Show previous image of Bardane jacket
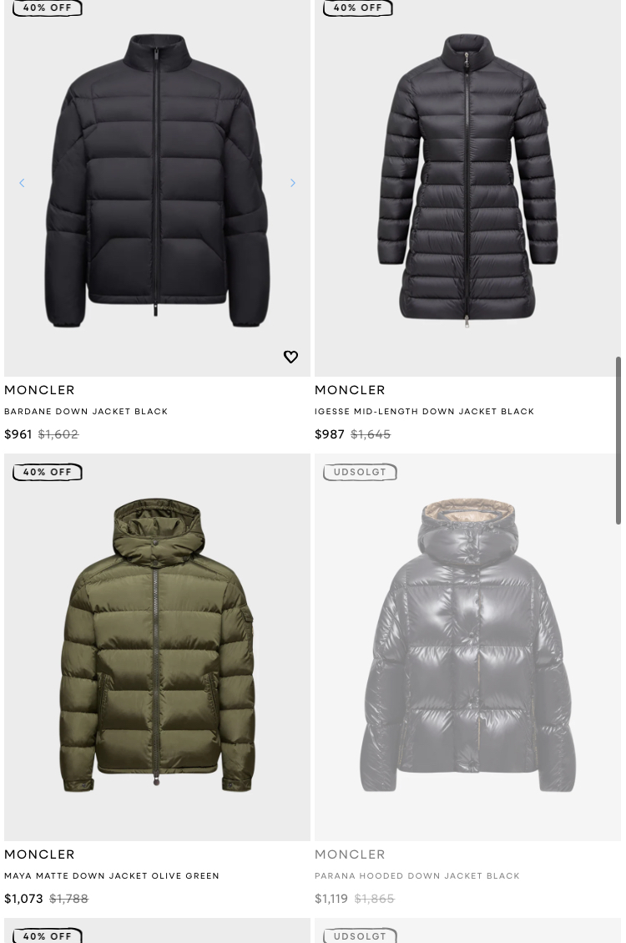 pyautogui.click(x=22, y=183)
